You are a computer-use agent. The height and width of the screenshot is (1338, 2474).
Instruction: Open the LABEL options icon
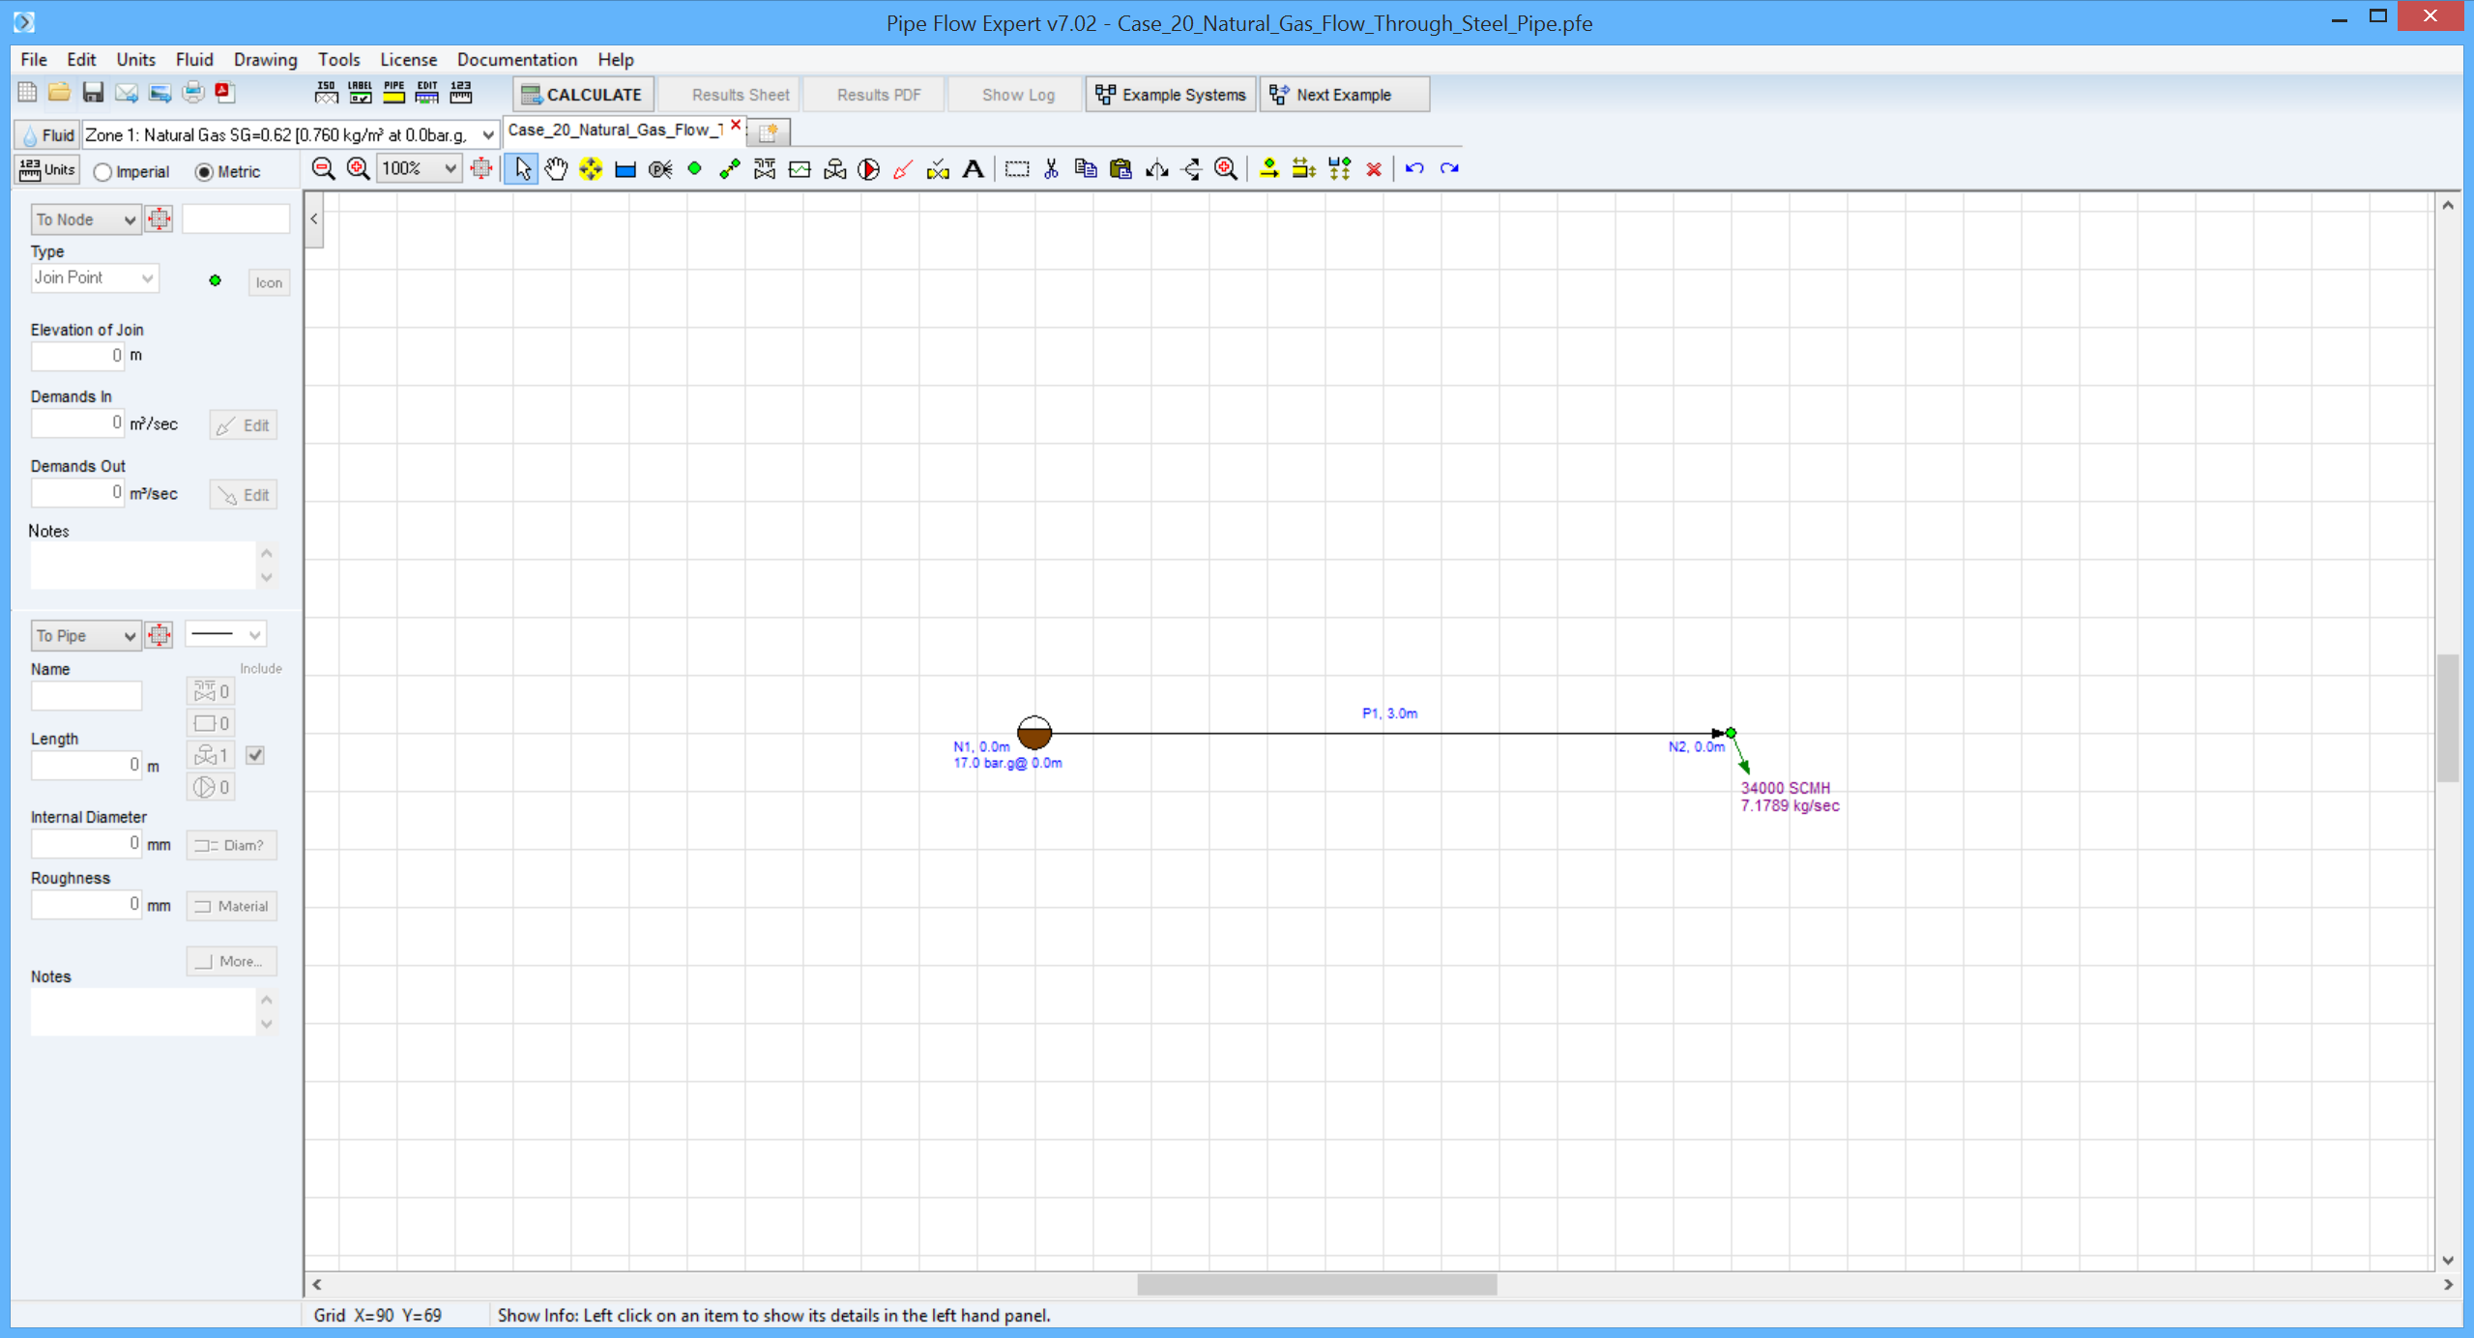point(360,93)
